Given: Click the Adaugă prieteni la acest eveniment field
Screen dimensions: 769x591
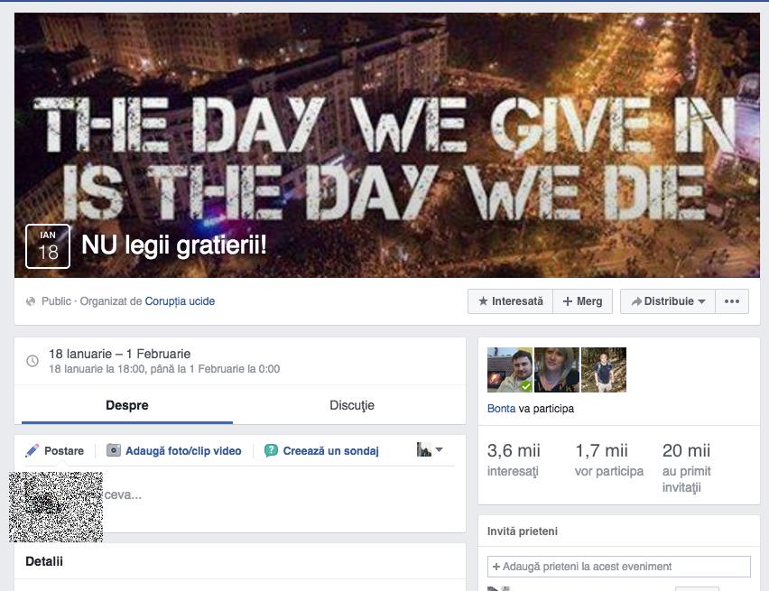Looking at the screenshot, I should [619, 567].
